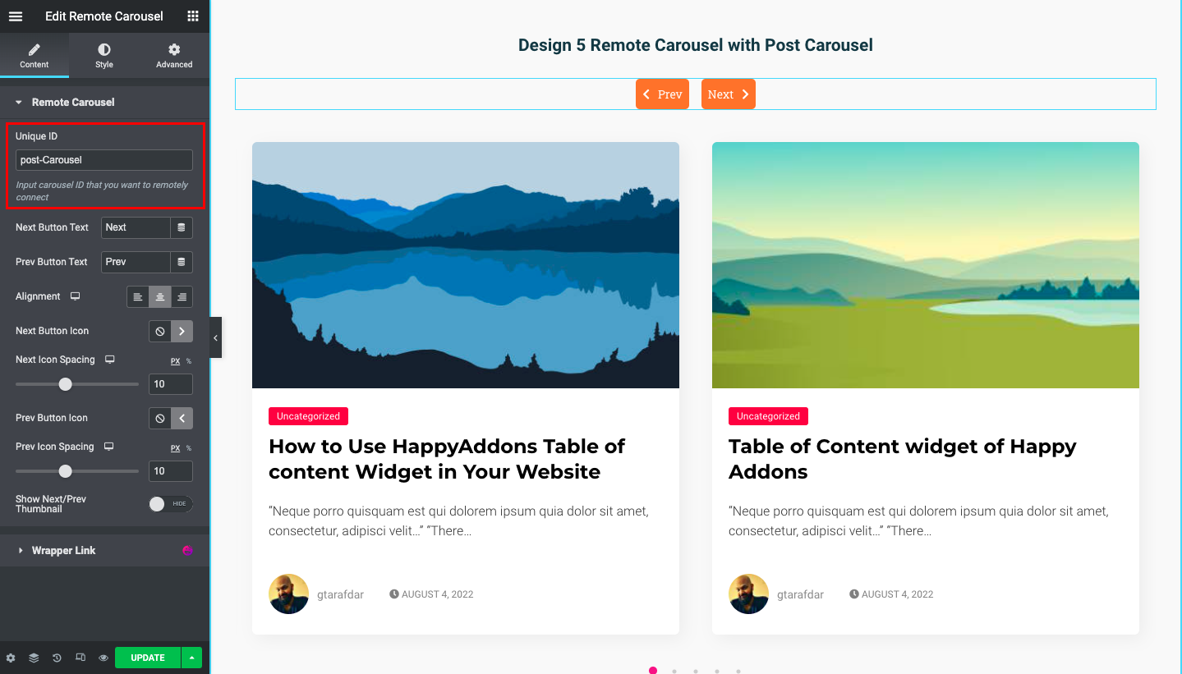Image resolution: width=1182 pixels, height=674 pixels.
Task: Switch to the Advanced tab
Action: pos(173,55)
